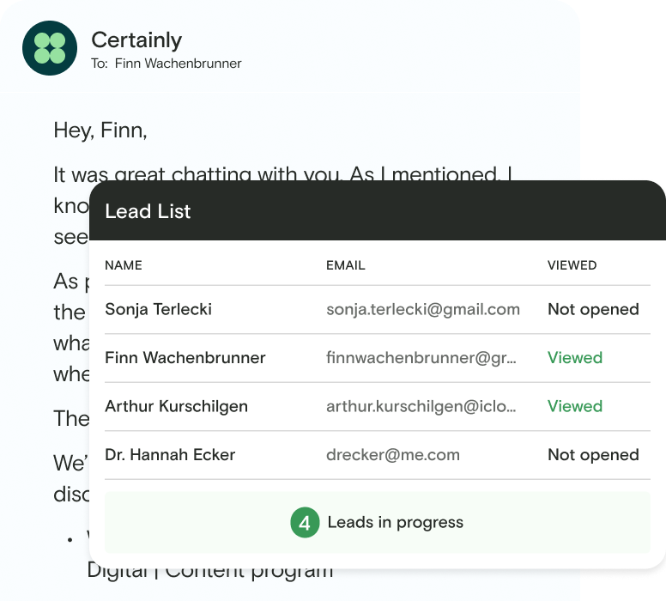666x601 pixels.
Task: Click Finn's truncated finnwachenbrunner email address
Action: (421, 358)
